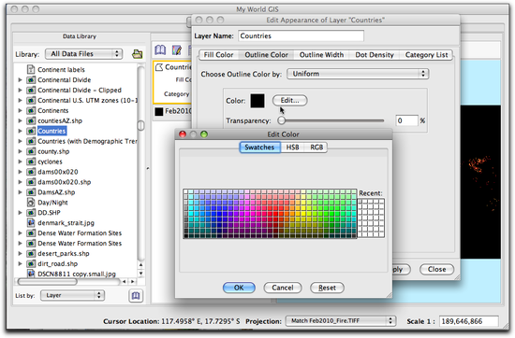Select the Swatches tab in Edit Color
515x338 pixels.
[x=259, y=148]
